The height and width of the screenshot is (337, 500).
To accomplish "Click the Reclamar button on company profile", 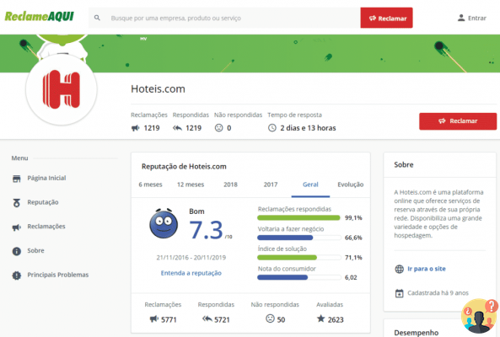I will (x=458, y=121).
